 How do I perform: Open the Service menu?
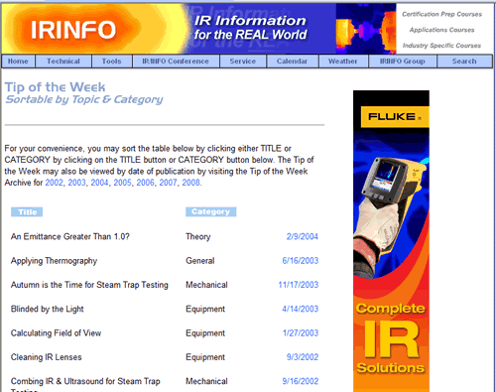click(x=243, y=62)
